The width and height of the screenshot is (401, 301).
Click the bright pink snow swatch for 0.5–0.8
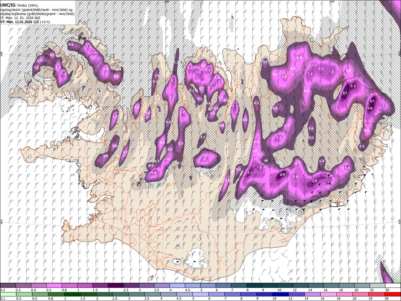point(54,286)
